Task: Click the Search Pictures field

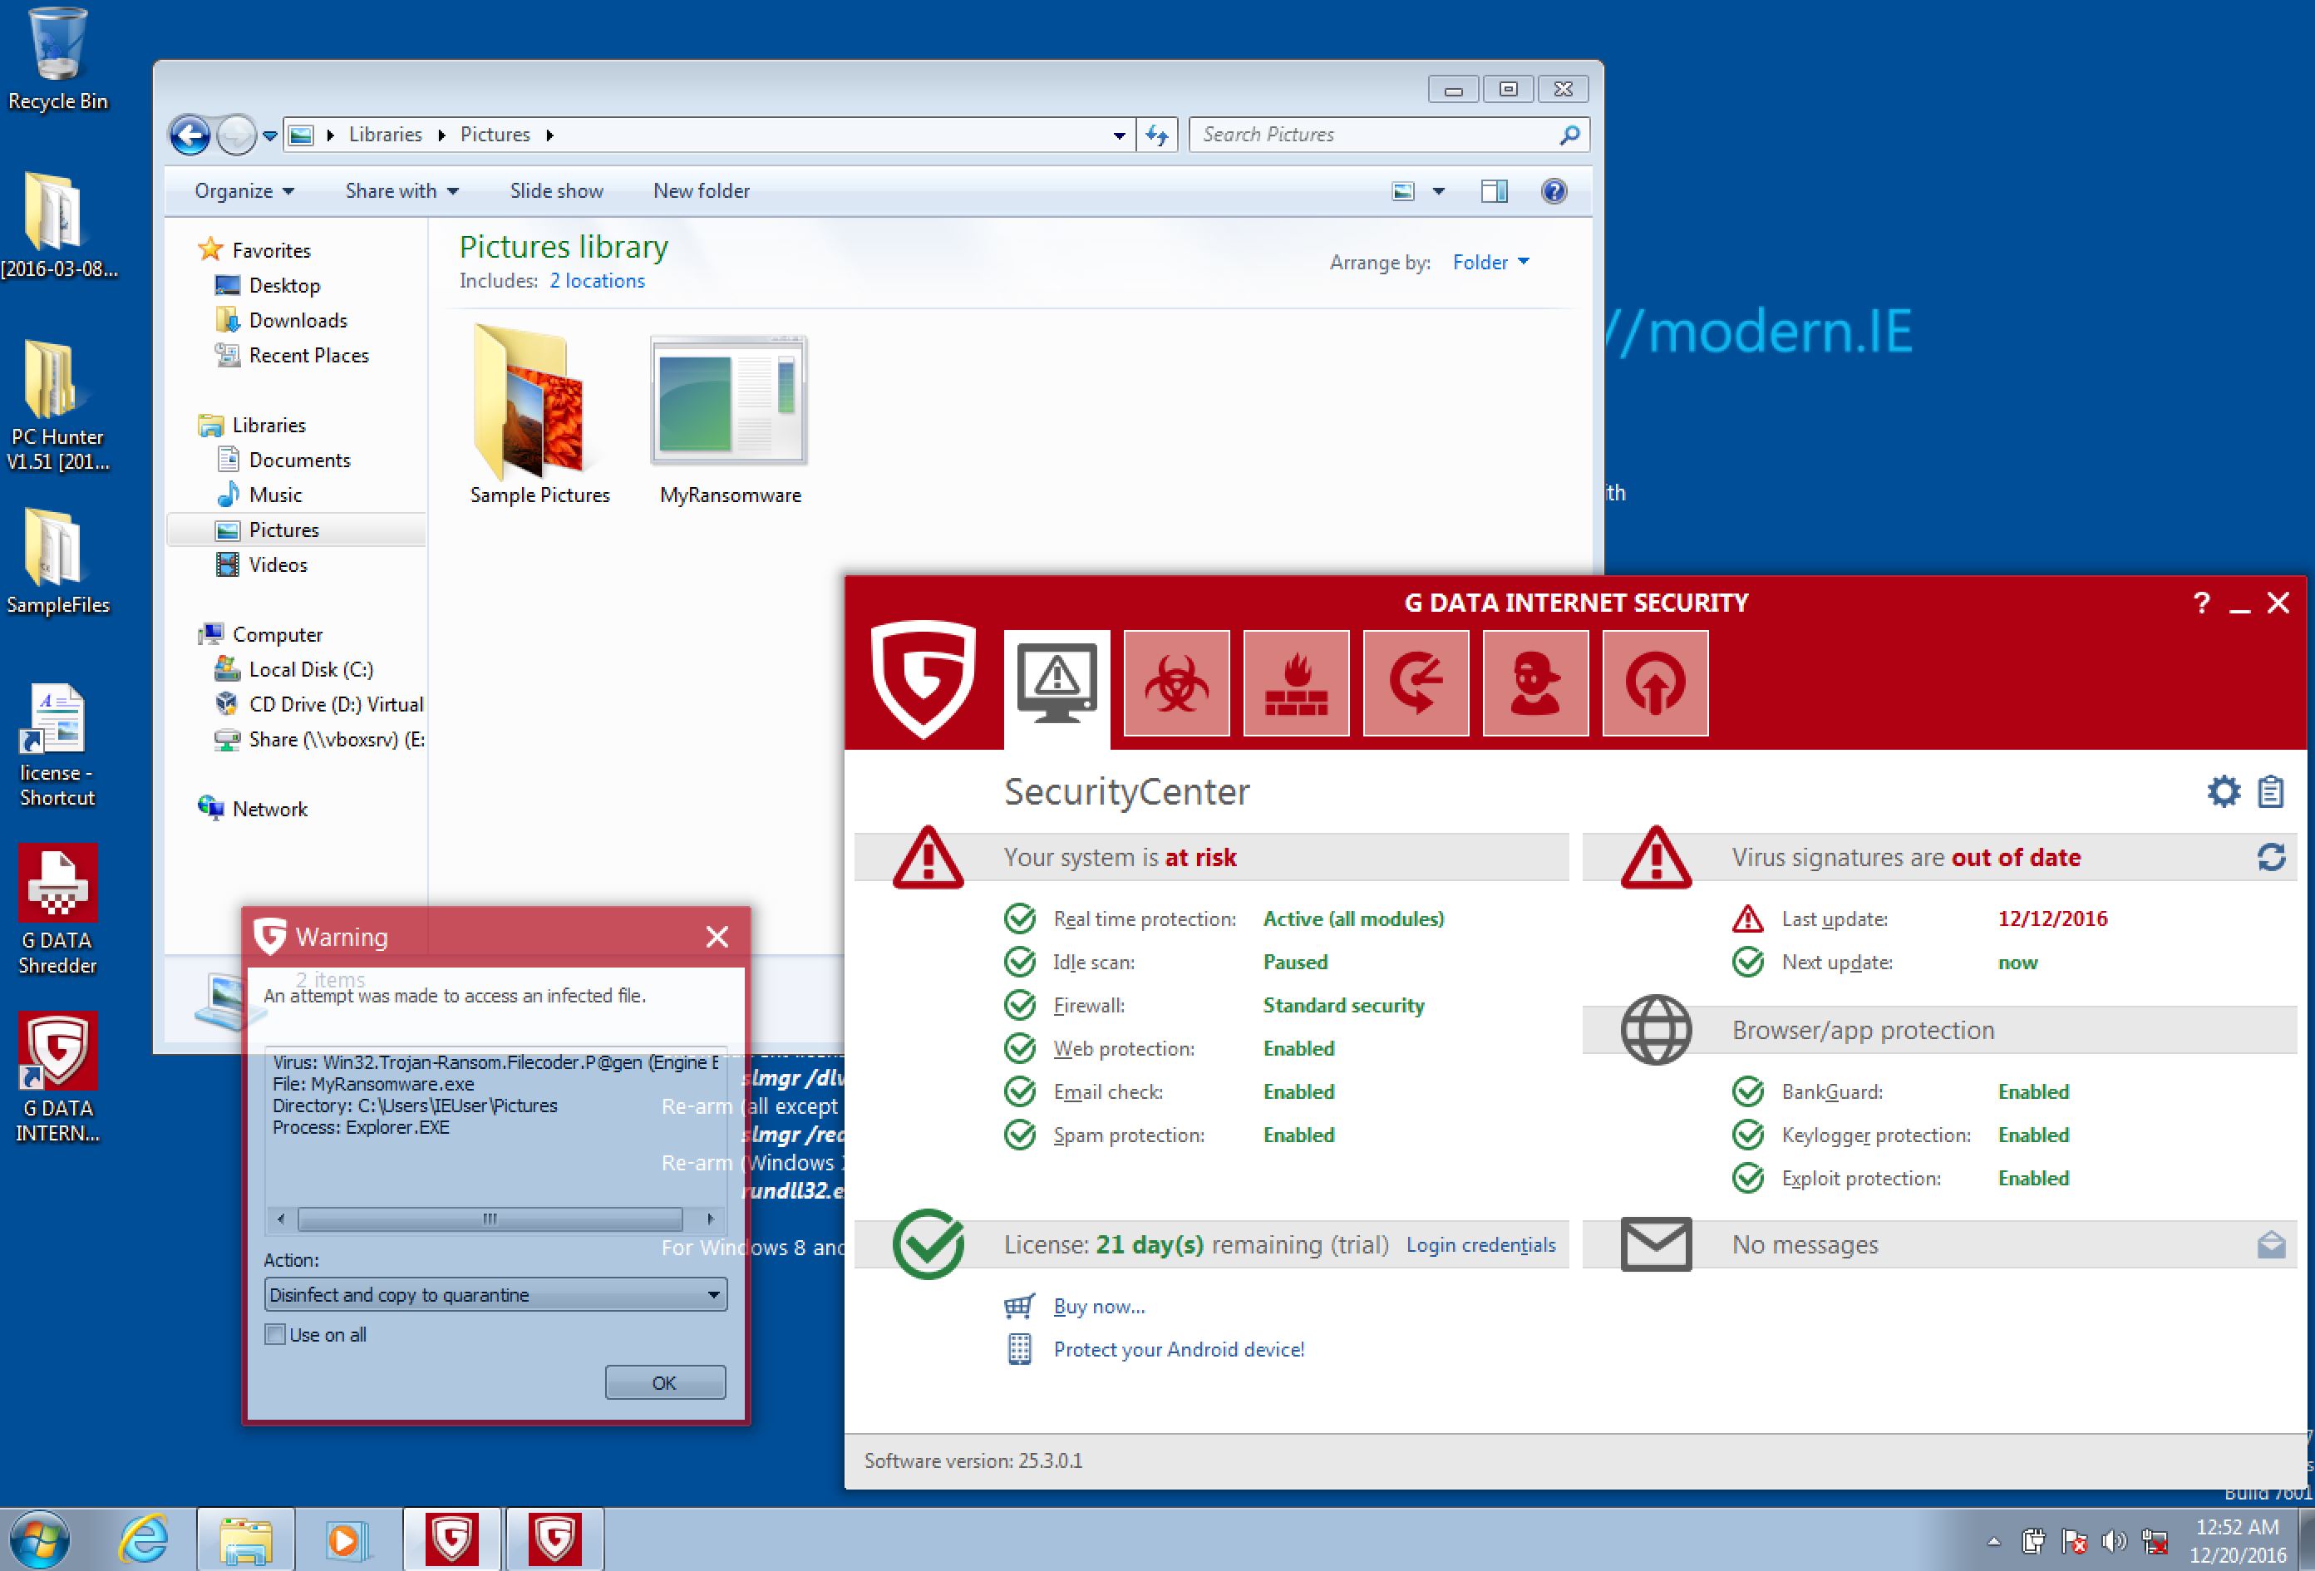Action: tap(1375, 135)
